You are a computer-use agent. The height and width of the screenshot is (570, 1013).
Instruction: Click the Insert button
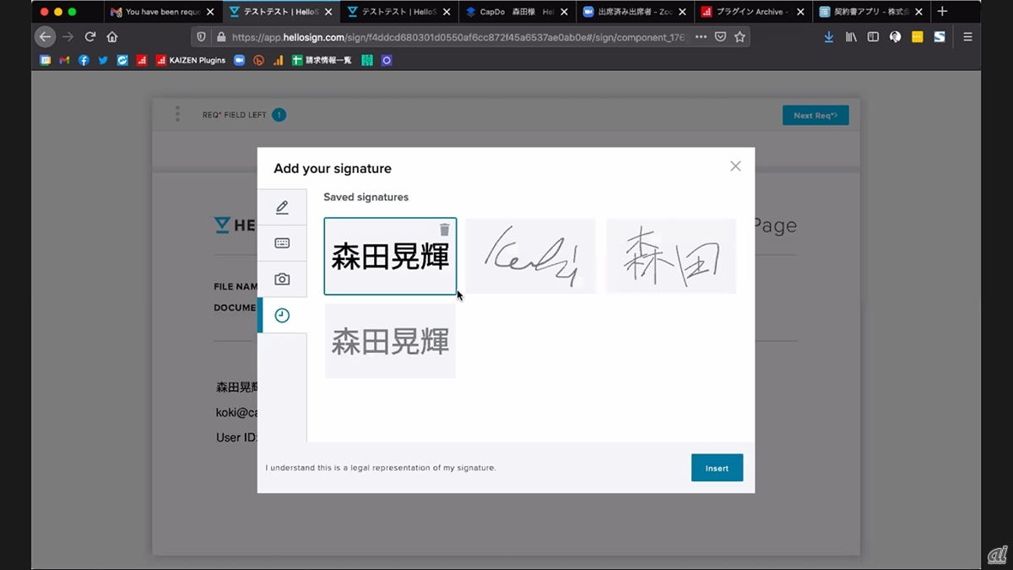717,468
